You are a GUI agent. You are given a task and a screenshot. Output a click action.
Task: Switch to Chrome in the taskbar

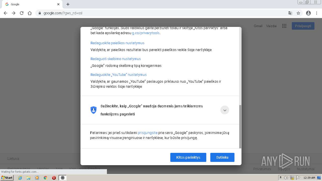pyautogui.click(x=45, y=178)
